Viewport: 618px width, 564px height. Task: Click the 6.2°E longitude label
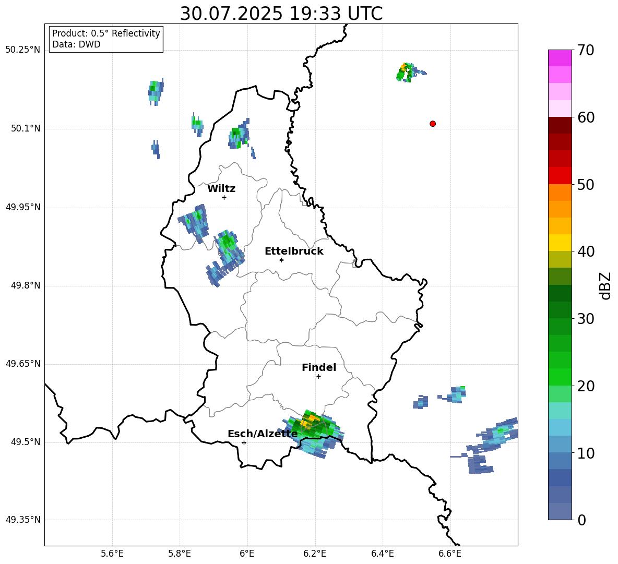(315, 554)
